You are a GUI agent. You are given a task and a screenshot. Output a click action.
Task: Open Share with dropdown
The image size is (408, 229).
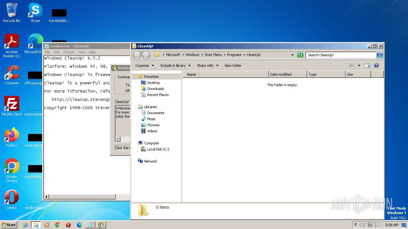pyautogui.click(x=208, y=66)
